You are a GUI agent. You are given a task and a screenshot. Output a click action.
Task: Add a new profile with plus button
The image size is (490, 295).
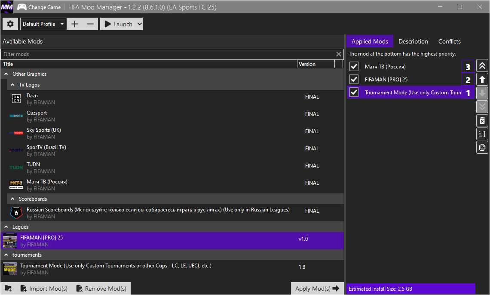click(x=75, y=24)
